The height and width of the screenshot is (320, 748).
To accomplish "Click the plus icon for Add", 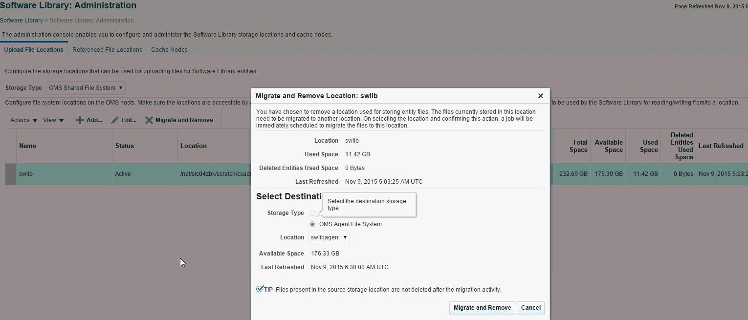I will point(80,120).
